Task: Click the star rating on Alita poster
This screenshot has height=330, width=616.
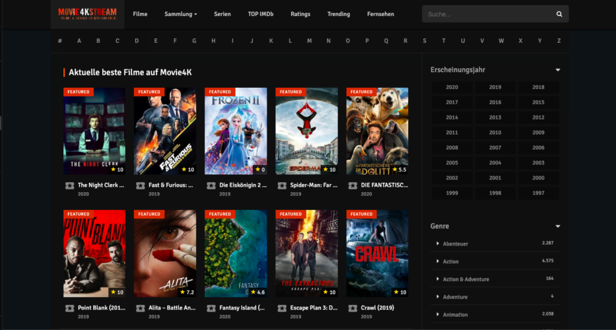Action: pyautogui.click(x=188, y=292)
